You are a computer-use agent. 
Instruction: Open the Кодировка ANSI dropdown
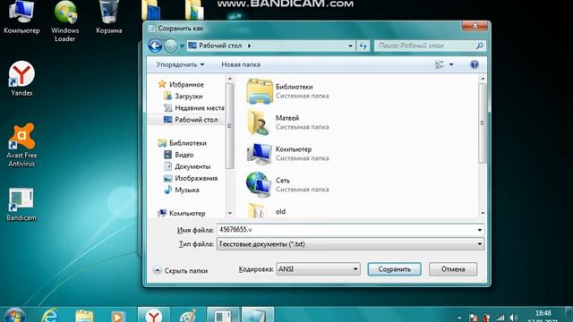(318, 269)
